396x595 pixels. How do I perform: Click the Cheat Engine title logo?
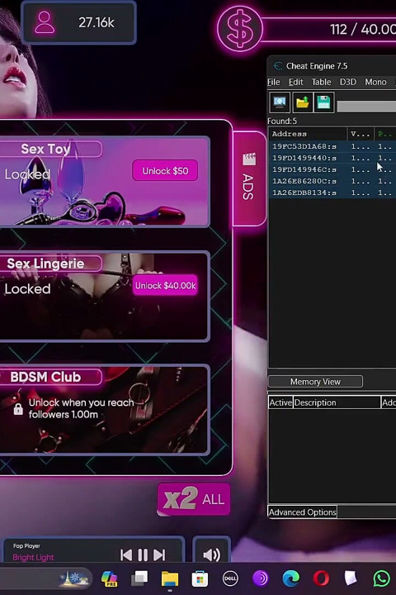click(x=278, y=66)
